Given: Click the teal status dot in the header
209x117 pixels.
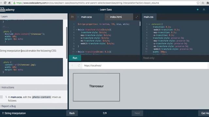Looking at the screenshot, I should (x=198, y=9).
